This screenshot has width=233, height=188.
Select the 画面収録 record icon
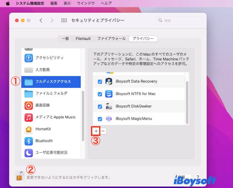click(29, 105)
